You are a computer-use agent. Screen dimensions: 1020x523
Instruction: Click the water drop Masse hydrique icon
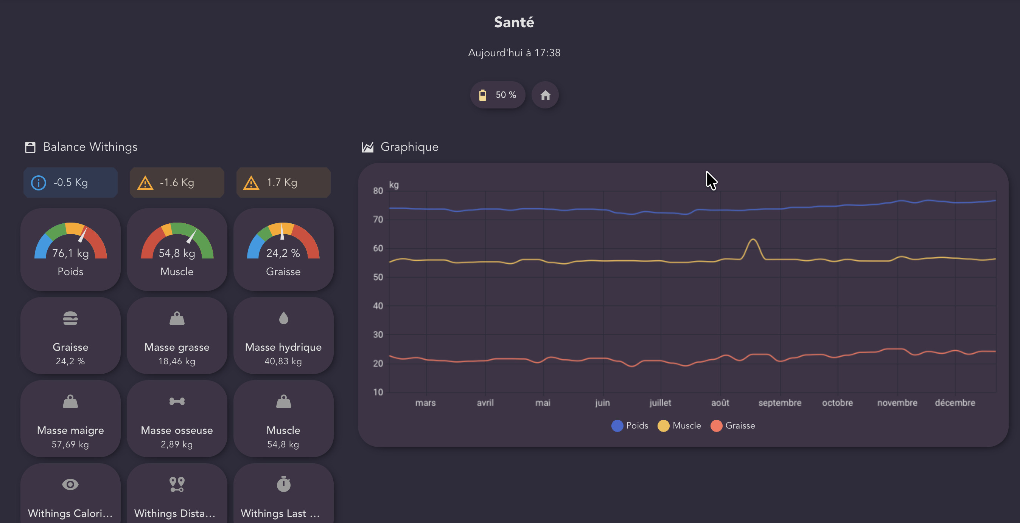click(283, 318)
